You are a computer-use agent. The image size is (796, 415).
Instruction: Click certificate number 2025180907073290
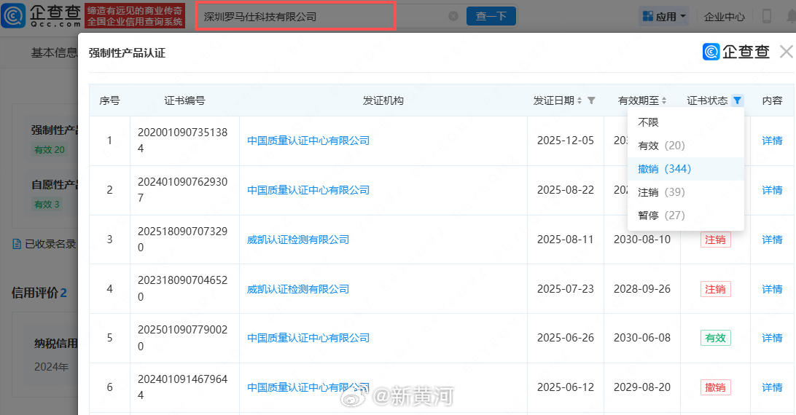183,240
